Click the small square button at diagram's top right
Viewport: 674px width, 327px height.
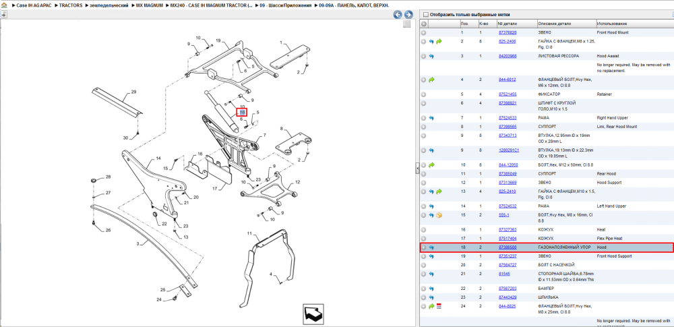click(406, 24)
